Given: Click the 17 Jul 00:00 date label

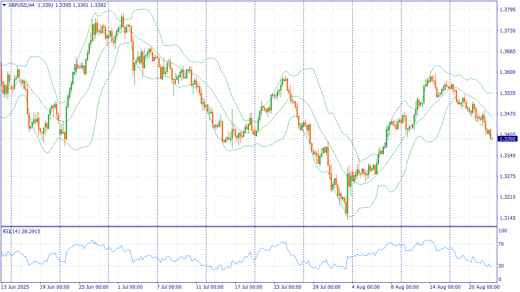Looking at the screenshot, I should coord(249,287).
